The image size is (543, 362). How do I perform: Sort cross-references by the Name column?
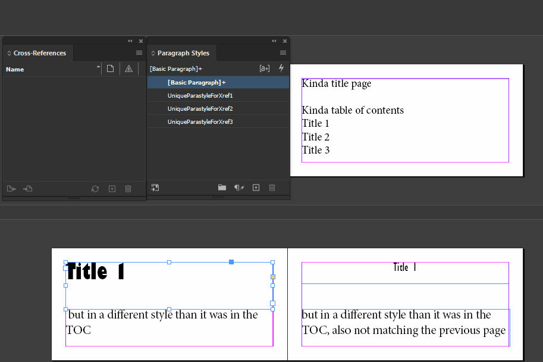(15, 69)
